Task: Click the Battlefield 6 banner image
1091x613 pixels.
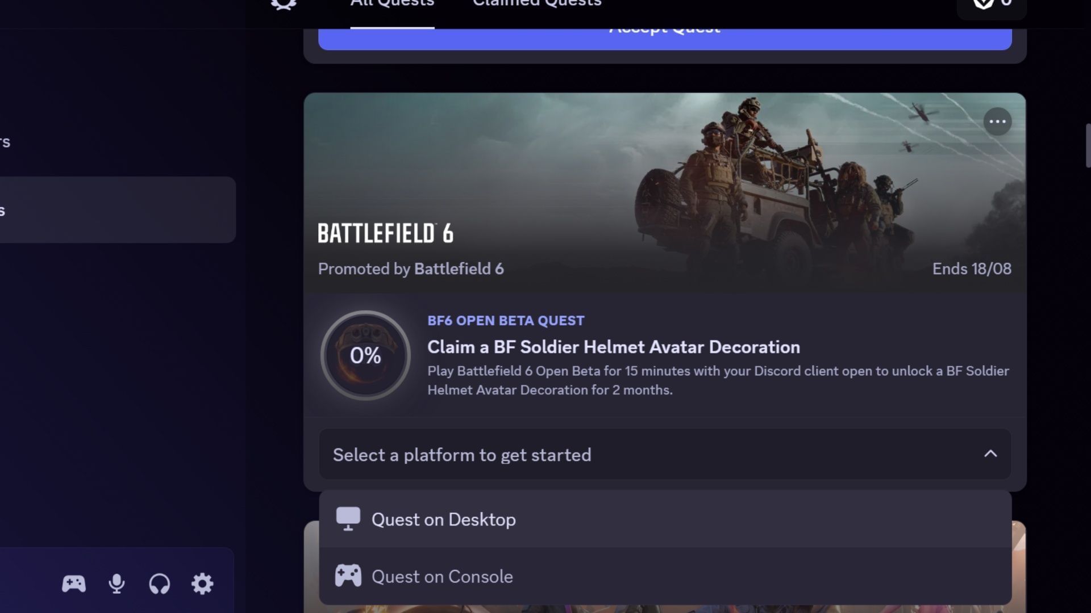Action: pos(665,193)
